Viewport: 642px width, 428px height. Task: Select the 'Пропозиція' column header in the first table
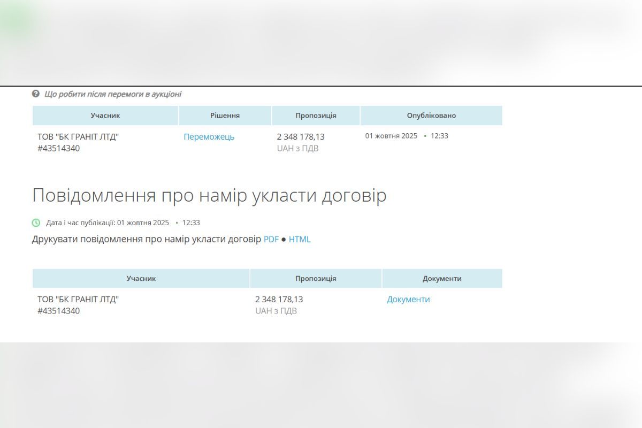pyautogui.click(x=316, y=115)
